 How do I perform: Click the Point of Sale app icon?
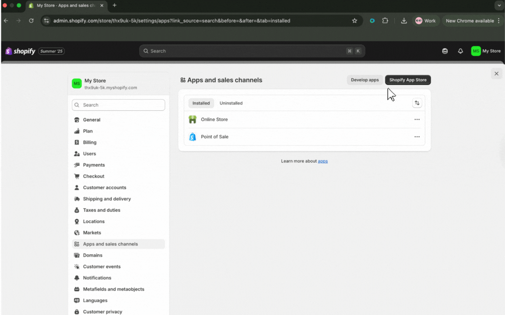click(193, 137)
